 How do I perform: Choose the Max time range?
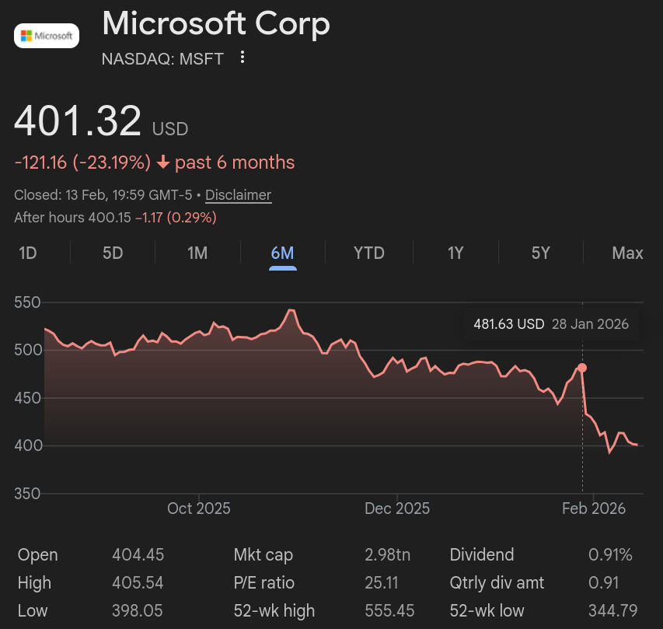627,253
